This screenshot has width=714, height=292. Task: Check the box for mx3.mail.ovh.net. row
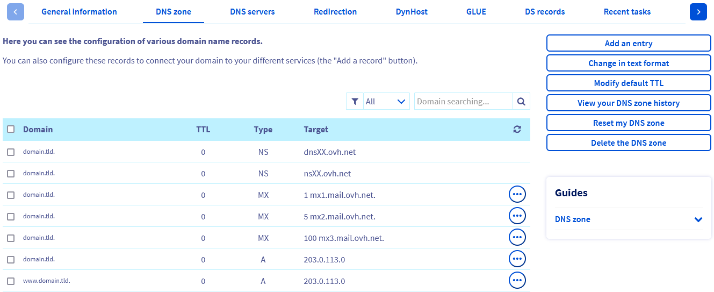tap(11, 238)
